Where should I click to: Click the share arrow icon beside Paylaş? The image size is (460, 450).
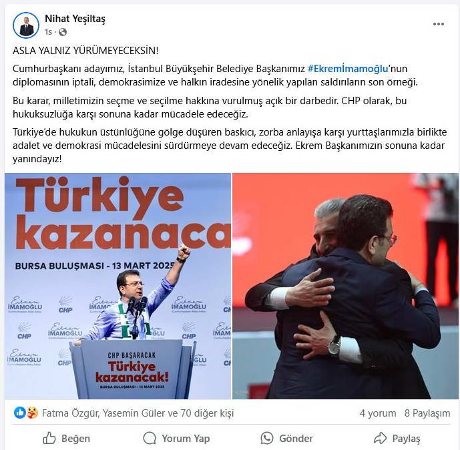(x=380, y=438)
